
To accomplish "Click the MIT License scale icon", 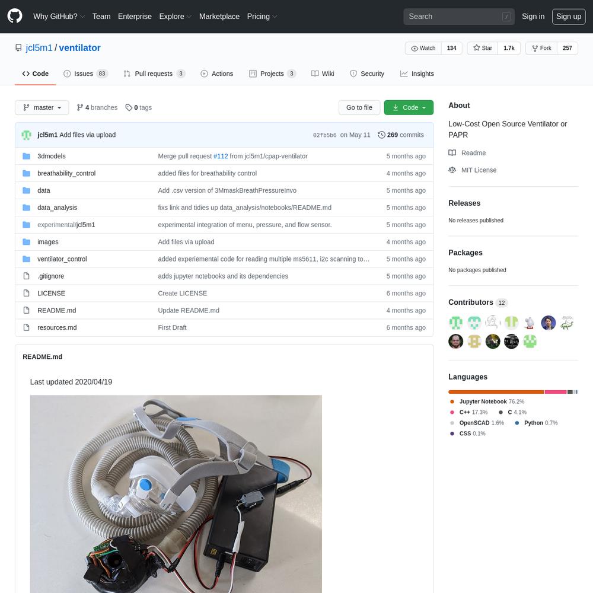I will 452,170.
